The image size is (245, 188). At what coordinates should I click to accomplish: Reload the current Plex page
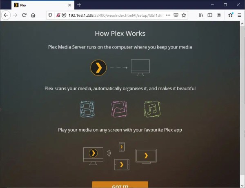(x=24, y=15)
